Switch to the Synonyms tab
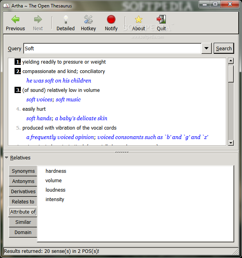This screenshot has width=242, height=258. click(23, 171)
